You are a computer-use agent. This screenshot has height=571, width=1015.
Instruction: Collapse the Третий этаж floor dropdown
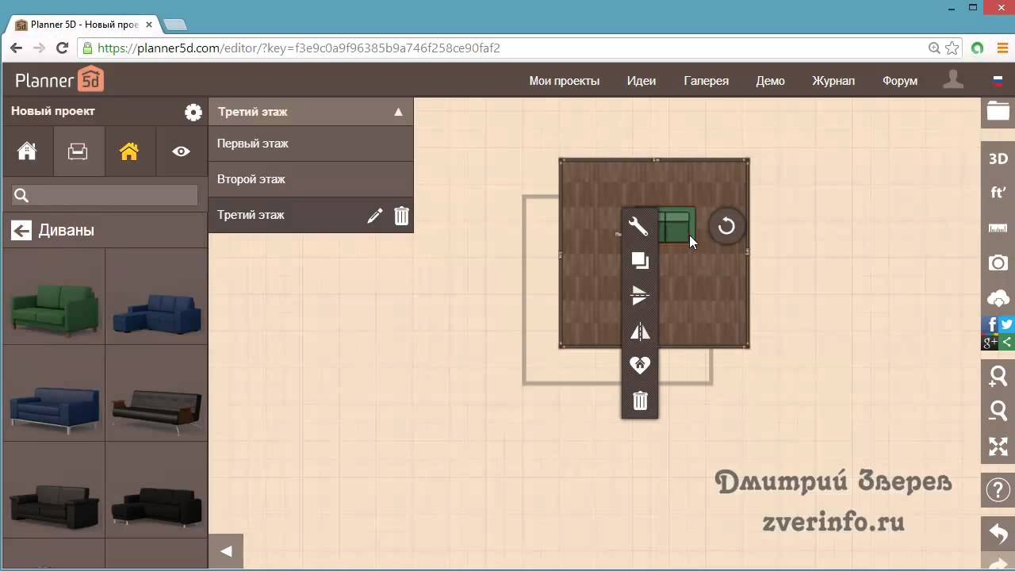(398, 112)
